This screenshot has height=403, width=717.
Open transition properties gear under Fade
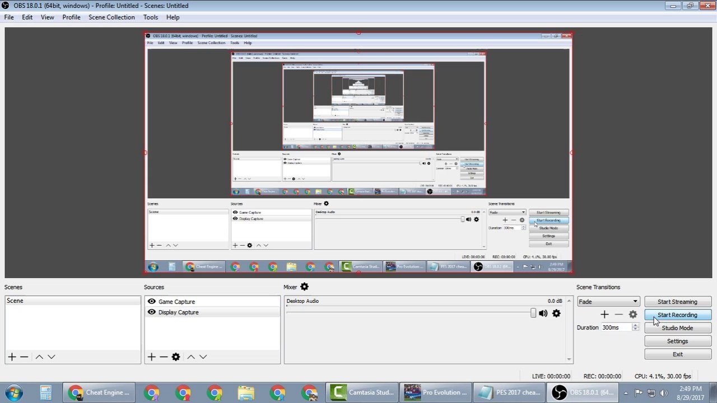tap(633, 315)
